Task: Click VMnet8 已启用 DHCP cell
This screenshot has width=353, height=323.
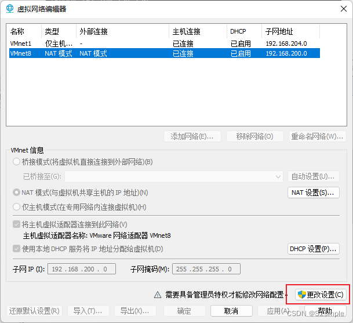Action: point(241,53)
